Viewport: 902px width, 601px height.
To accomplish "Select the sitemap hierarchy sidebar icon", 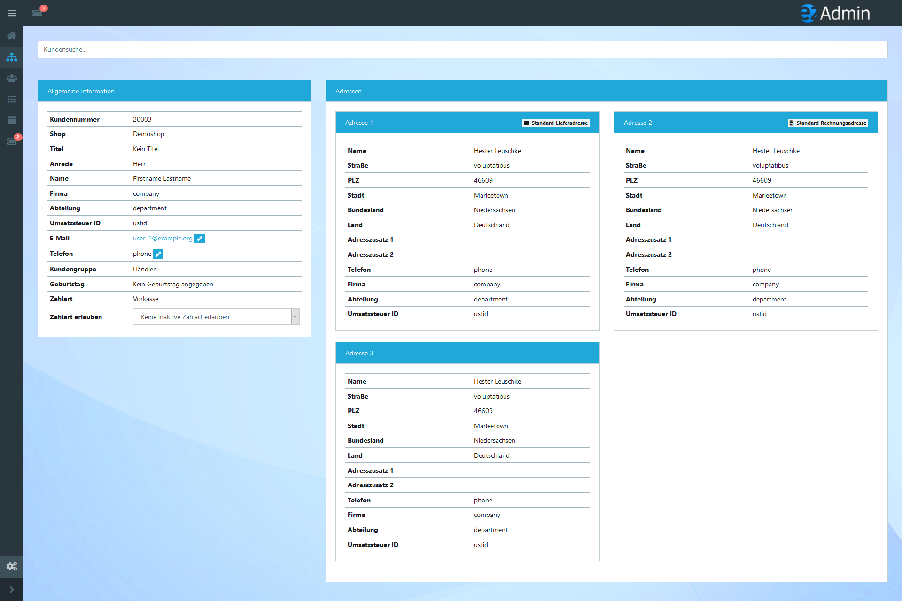I will [x=12, y=57].
